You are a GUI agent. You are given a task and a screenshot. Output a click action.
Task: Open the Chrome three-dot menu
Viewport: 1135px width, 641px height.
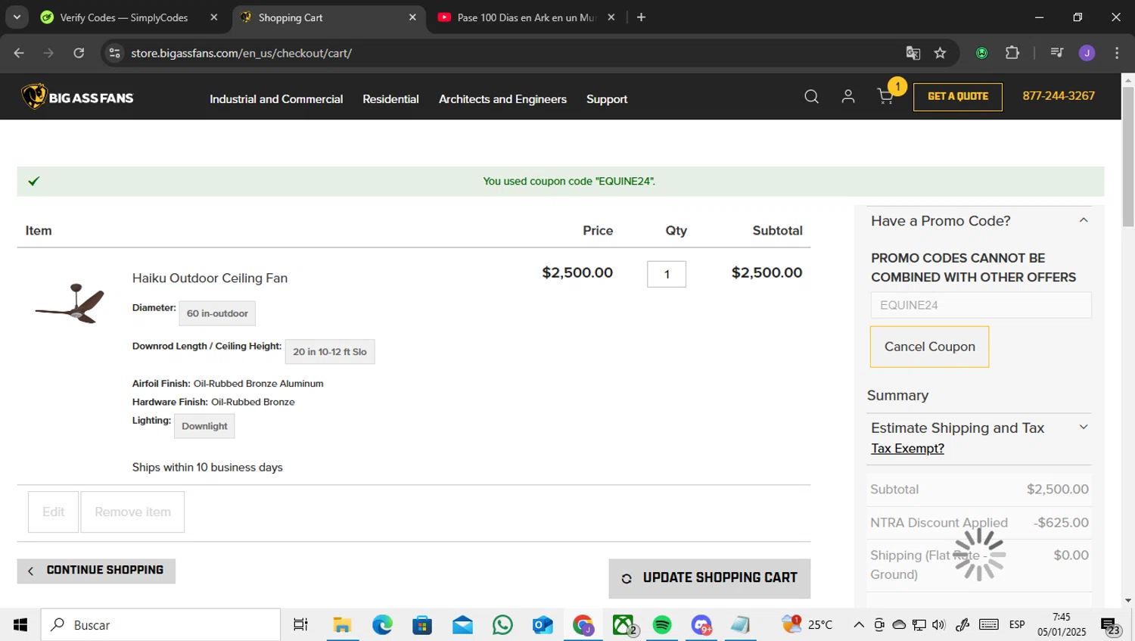[1117, 53]
